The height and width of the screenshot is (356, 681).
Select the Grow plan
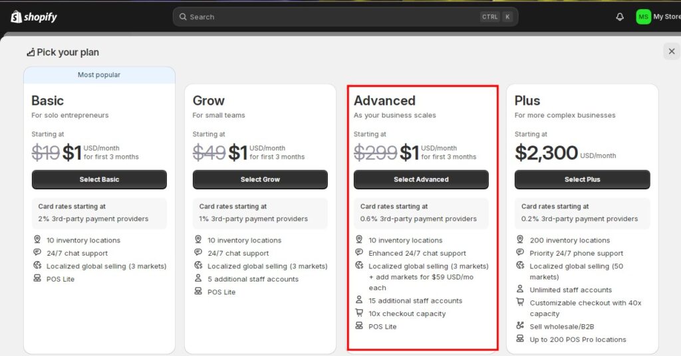(x=260, y=179)
